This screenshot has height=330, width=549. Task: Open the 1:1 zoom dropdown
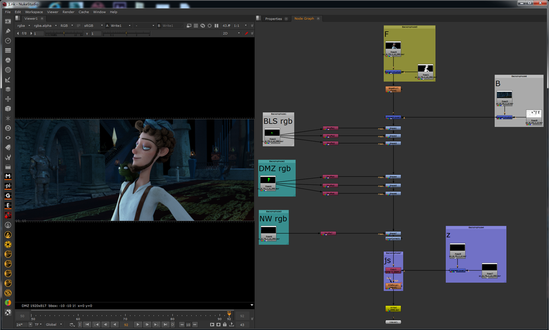(240, 25)
